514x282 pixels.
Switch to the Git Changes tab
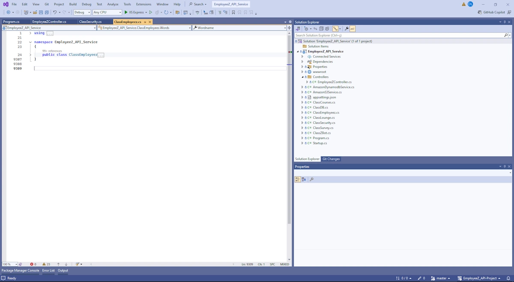click(331, 159)
